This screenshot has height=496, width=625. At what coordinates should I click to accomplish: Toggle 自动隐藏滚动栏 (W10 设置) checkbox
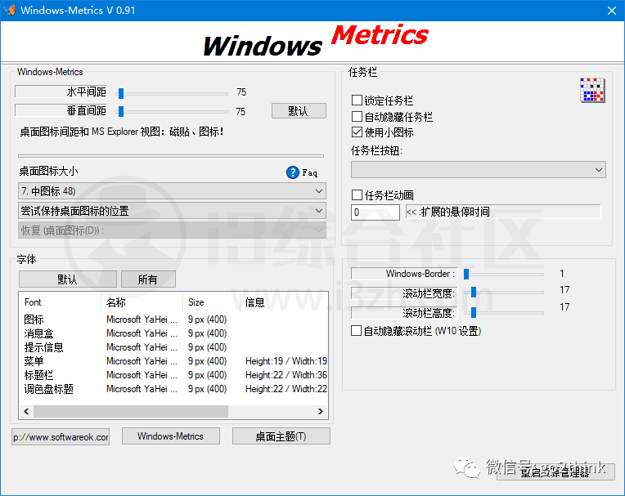click(357, 331)
